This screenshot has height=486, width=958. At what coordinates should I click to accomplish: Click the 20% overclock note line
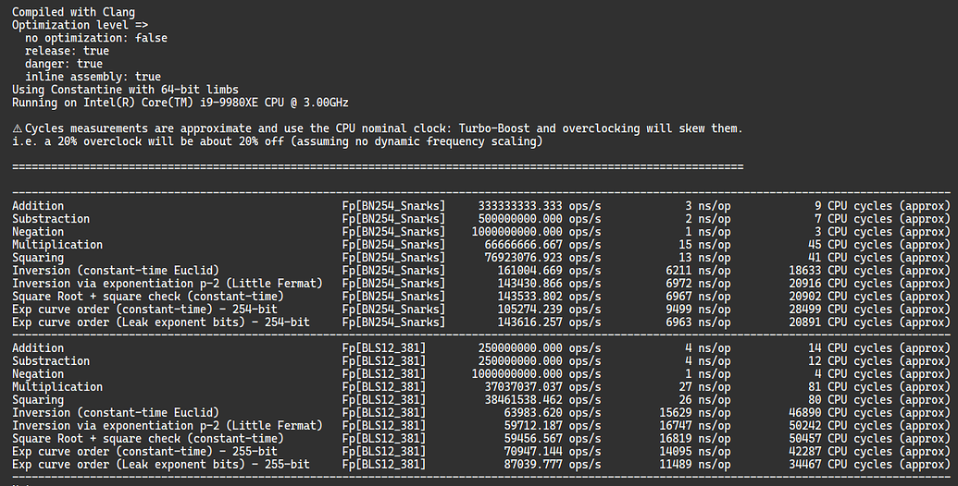point(277,141)
